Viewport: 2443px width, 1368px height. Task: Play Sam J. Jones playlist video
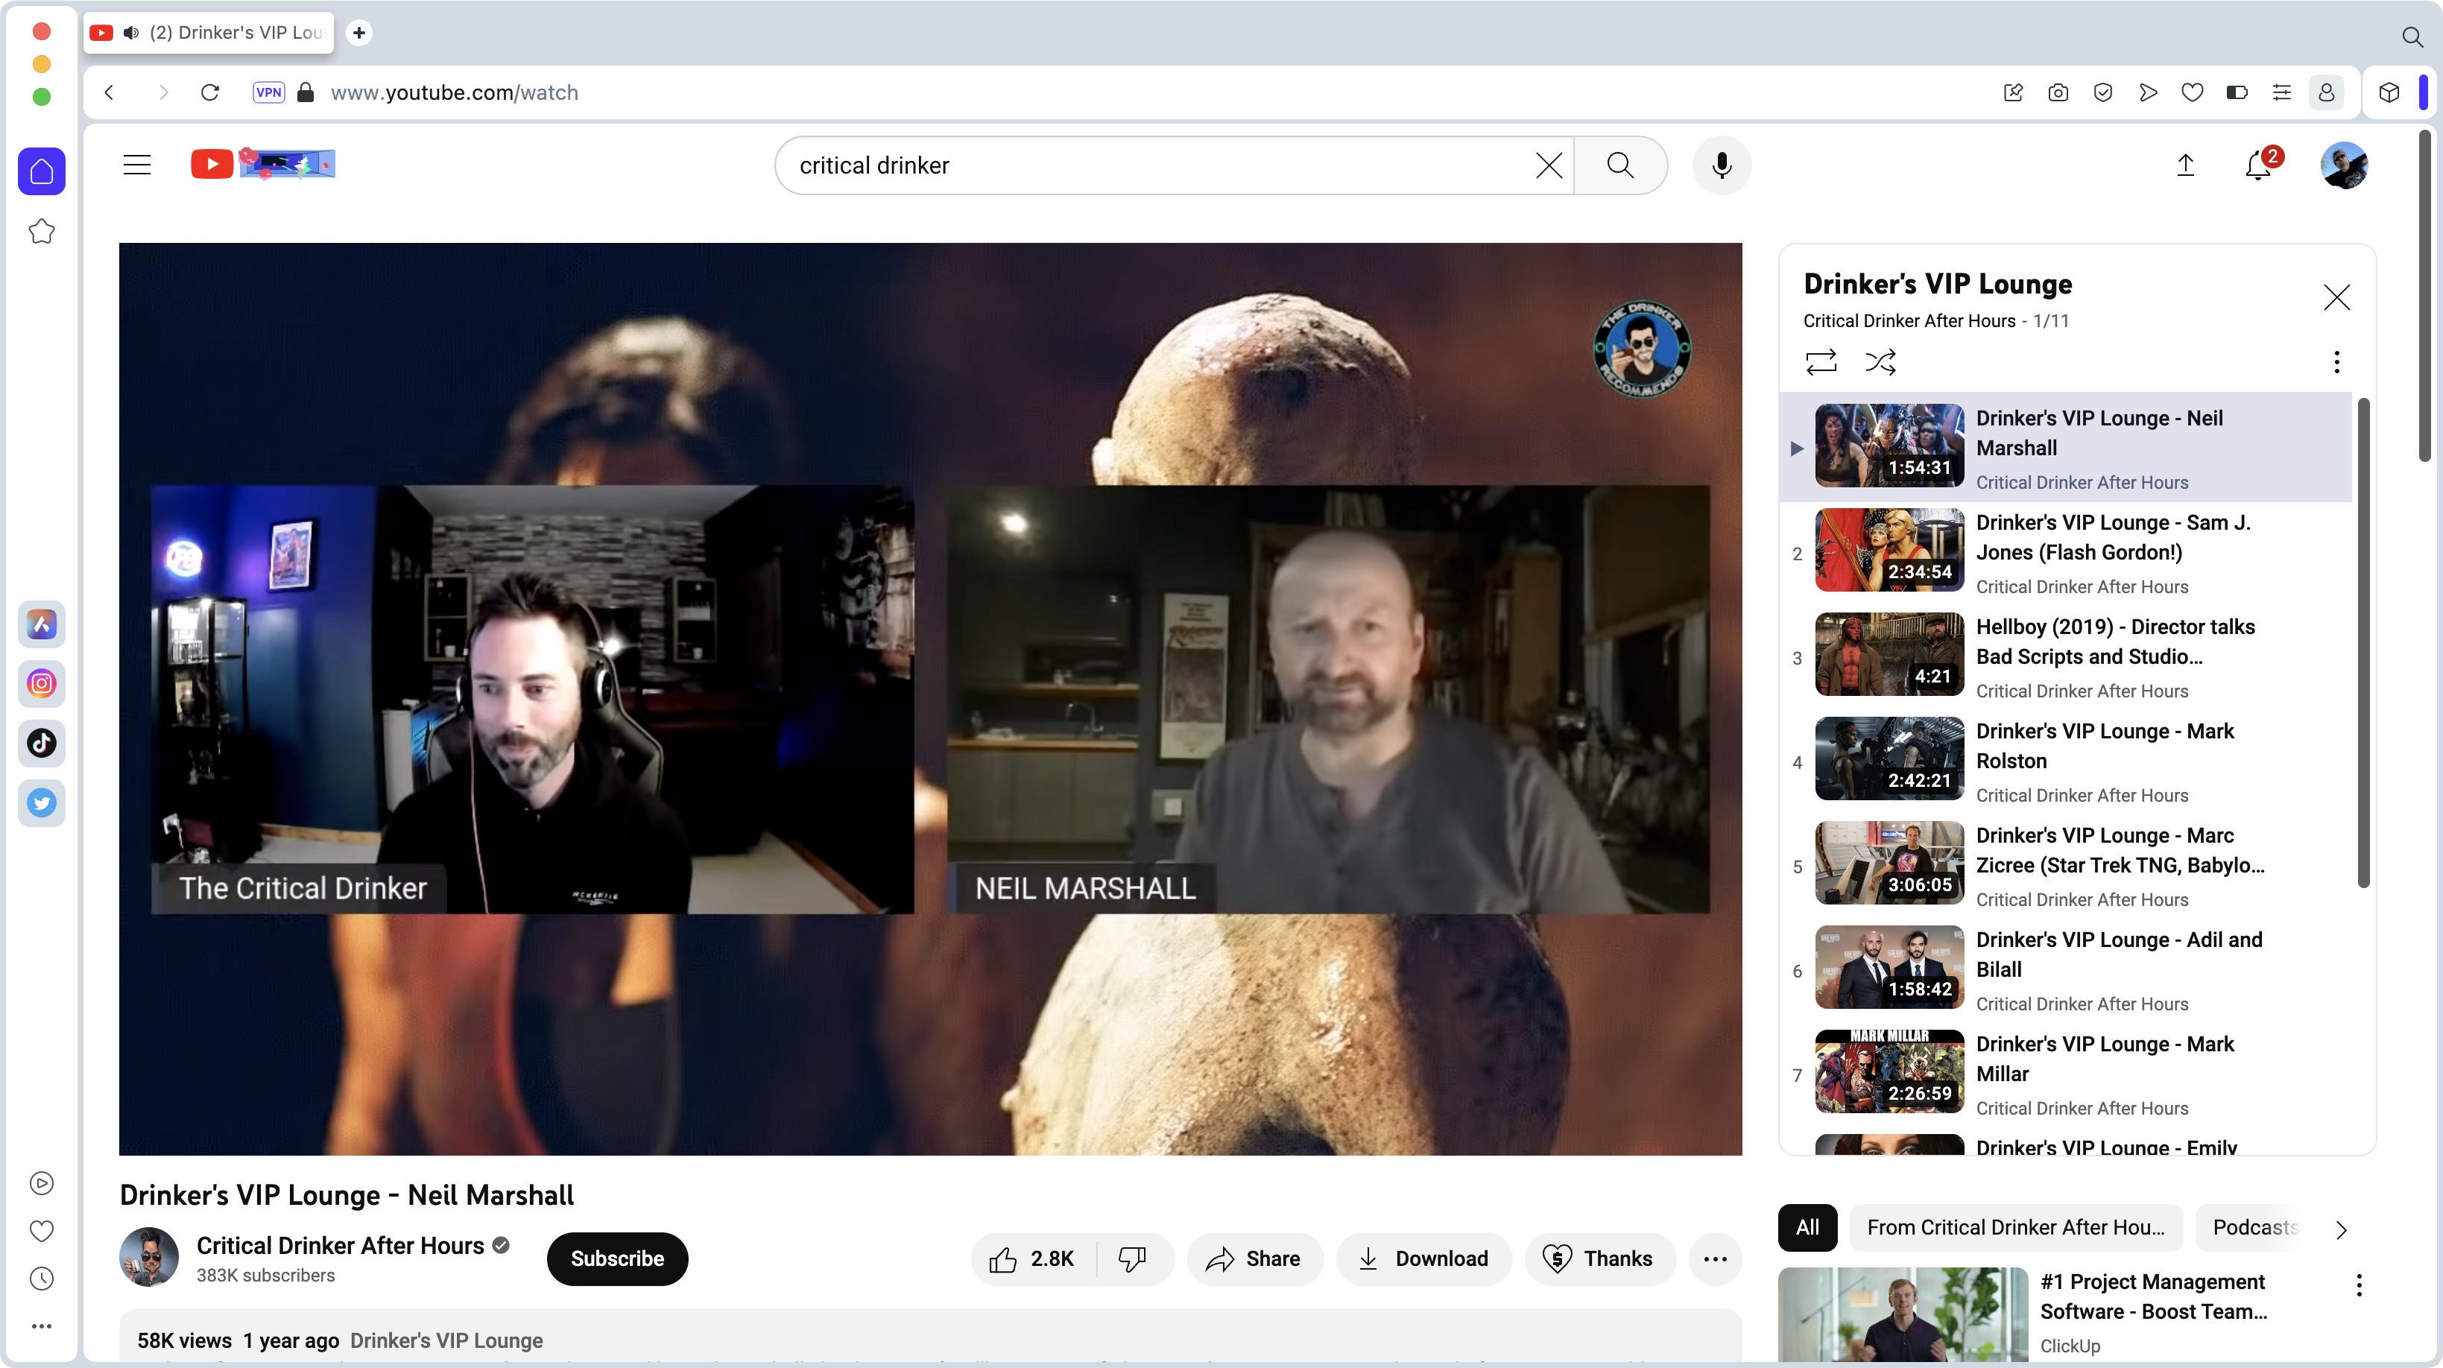point(2066,554)
